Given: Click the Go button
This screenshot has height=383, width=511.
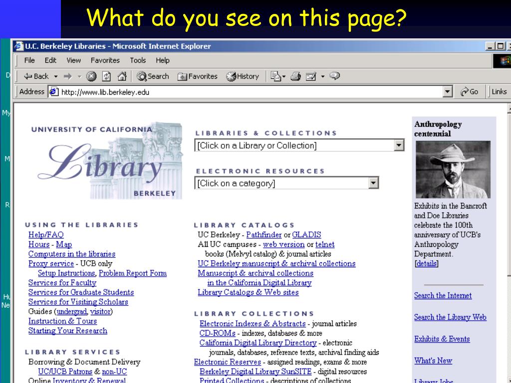Looking at the screenshot, I should [469, 92].
